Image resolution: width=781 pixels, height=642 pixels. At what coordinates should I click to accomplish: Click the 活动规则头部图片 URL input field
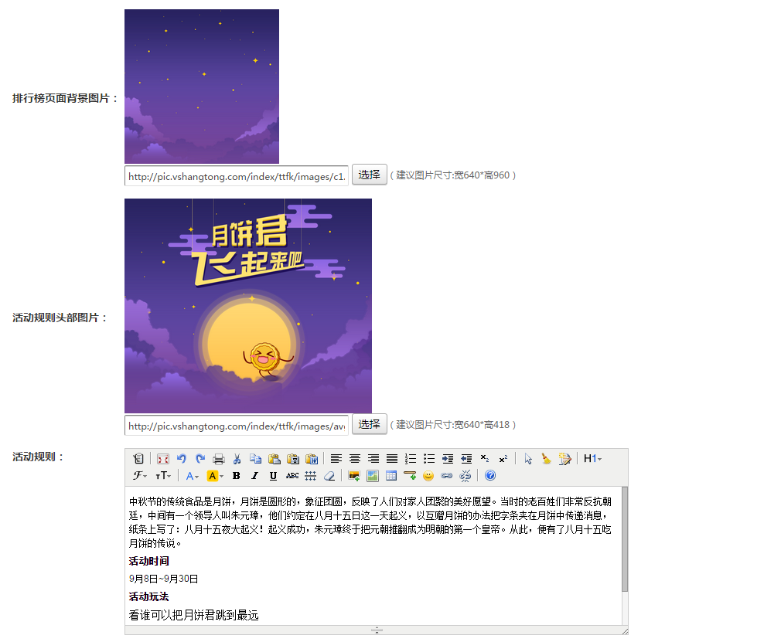point(237,426)
